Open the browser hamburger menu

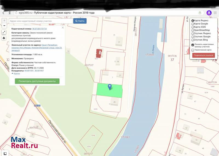[215, 13]
